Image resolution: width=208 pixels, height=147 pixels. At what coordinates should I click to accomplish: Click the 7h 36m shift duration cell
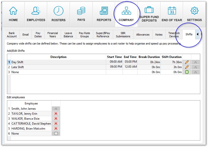pyautogui.click(x=172, y=62)
